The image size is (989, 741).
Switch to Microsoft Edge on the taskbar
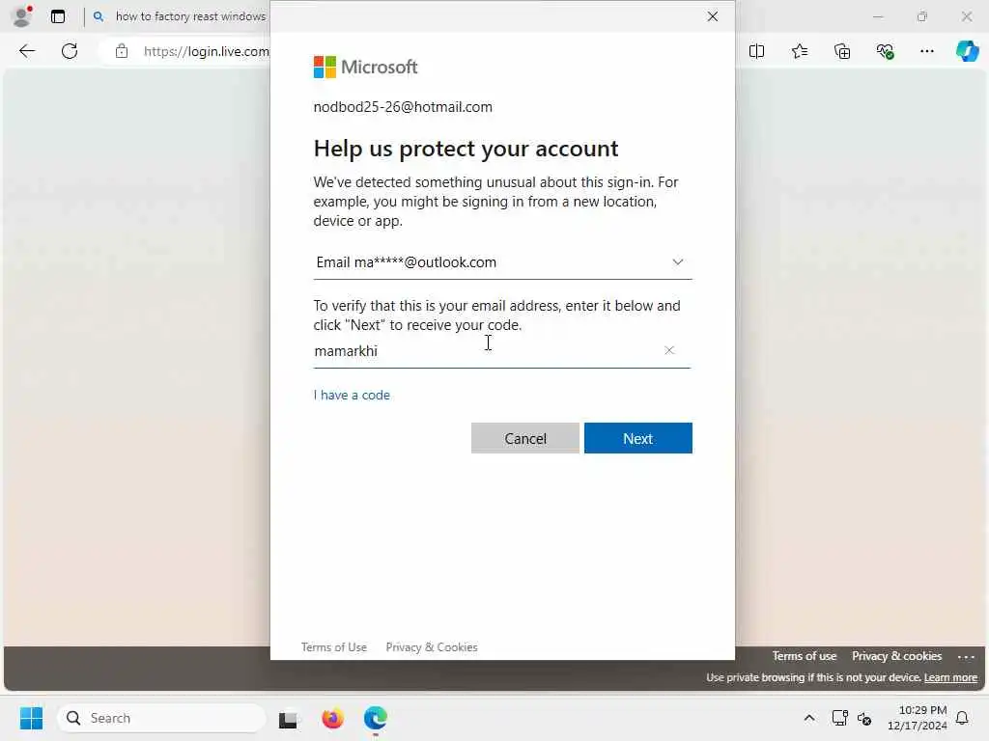(x=376, y=718)
